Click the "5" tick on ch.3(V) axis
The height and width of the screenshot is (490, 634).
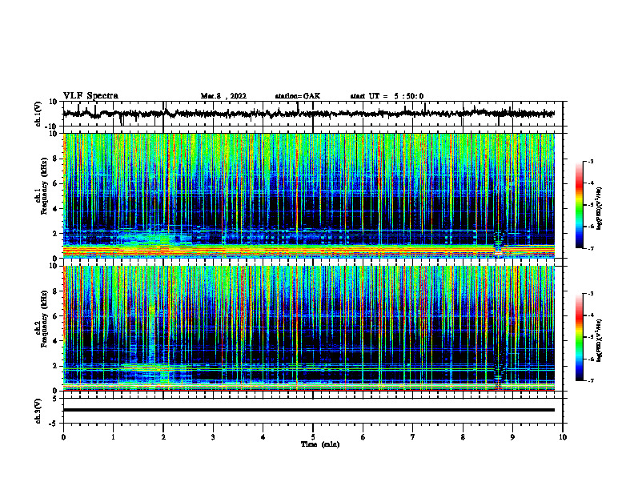[55, 399]
